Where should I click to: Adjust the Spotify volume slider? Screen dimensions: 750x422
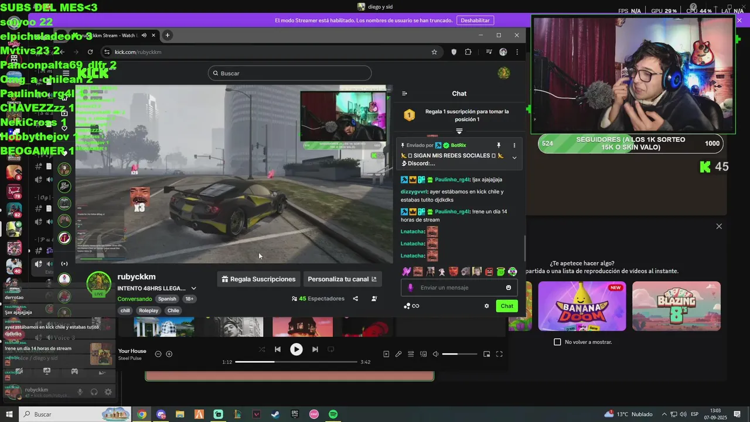459,354
